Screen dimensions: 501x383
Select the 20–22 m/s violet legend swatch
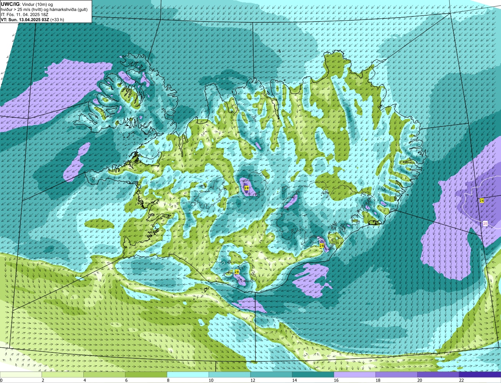tap(438, 374)
